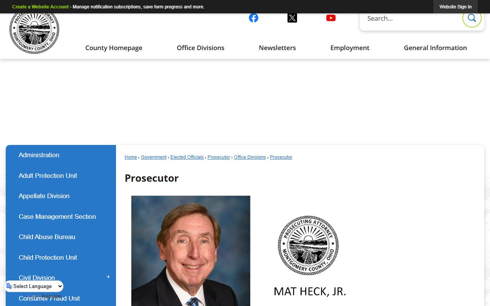The width and height of the screenshot is (490, 306).
Task: Go to the Home breadcrumb
Action: pyautogui.click(x=131, y=157)
